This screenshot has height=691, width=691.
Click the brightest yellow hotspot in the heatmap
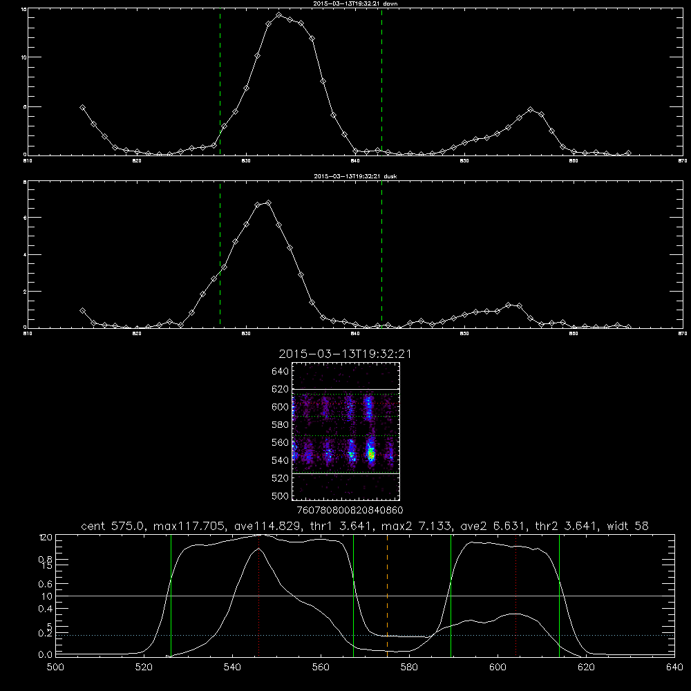[x=371, y=453]
